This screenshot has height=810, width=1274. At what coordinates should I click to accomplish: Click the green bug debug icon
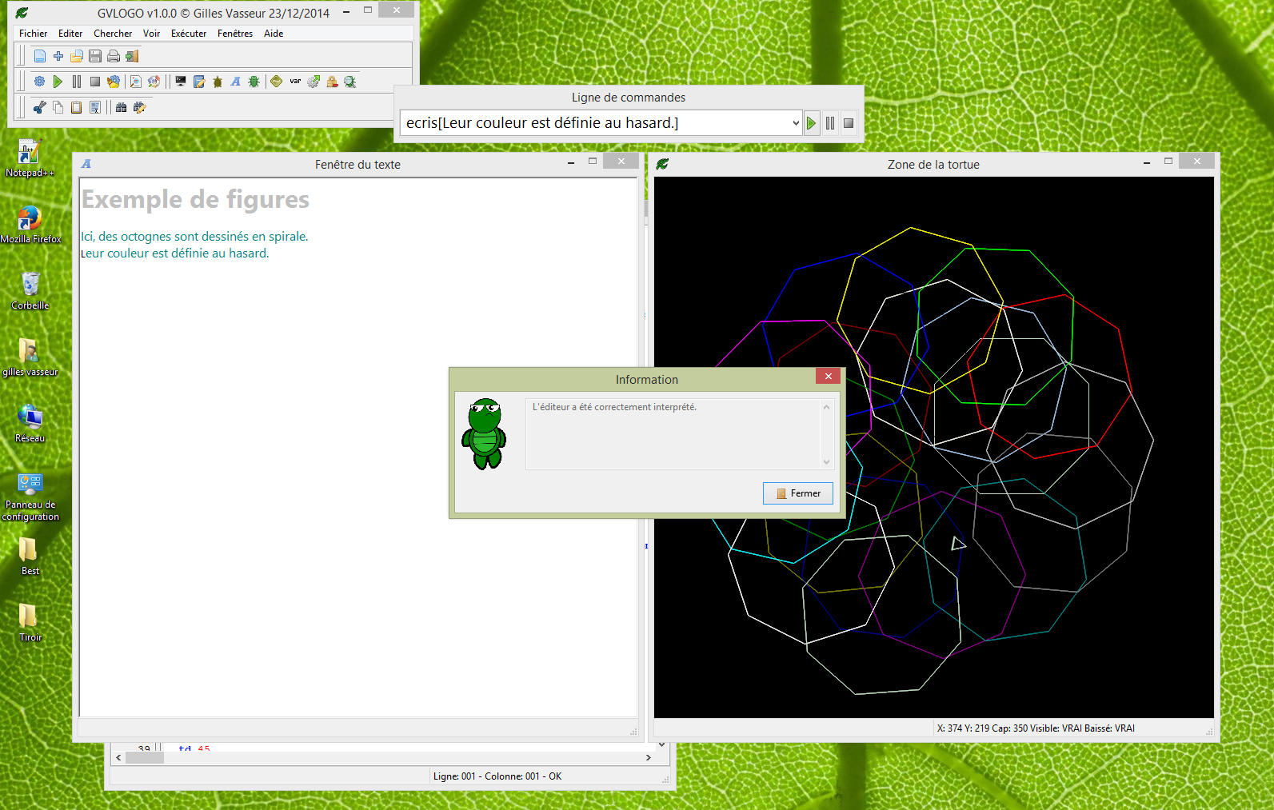click(x=254, y=82)
